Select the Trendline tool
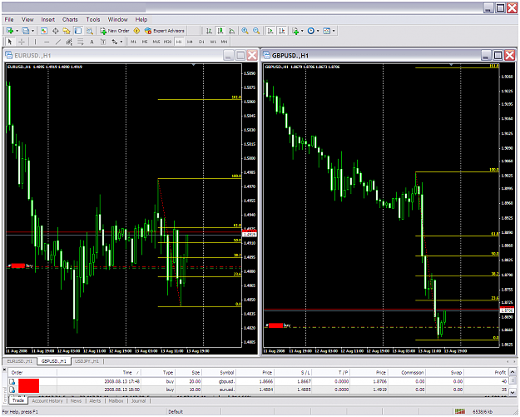The width and height of the screenshot is (520, 417). tap(58, 42)
